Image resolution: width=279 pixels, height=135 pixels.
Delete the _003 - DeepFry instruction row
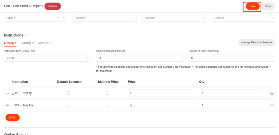pyautogui.click(x=272, y=106)
